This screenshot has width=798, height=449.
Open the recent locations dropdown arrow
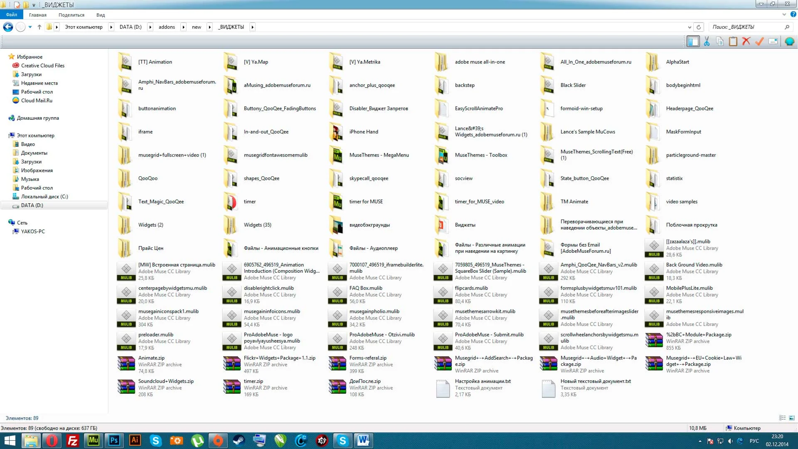pyautogui.click(x=30, y=27)
